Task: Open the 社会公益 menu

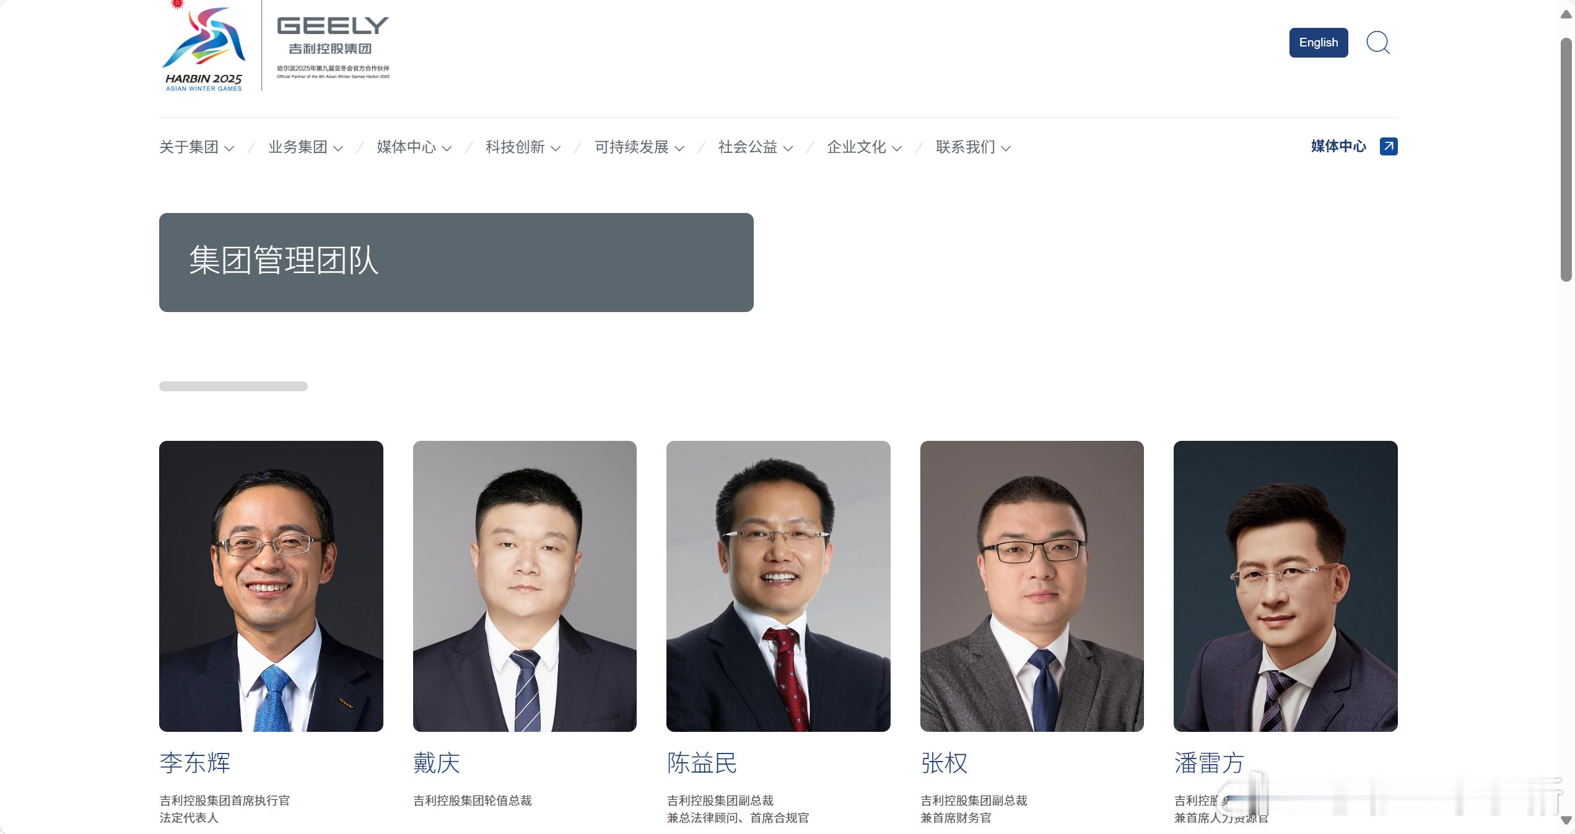Action: [755, 147]
